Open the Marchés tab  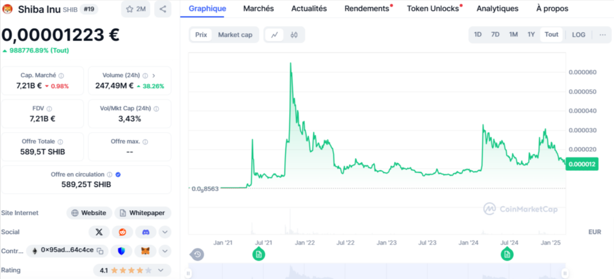pos(258,8)
